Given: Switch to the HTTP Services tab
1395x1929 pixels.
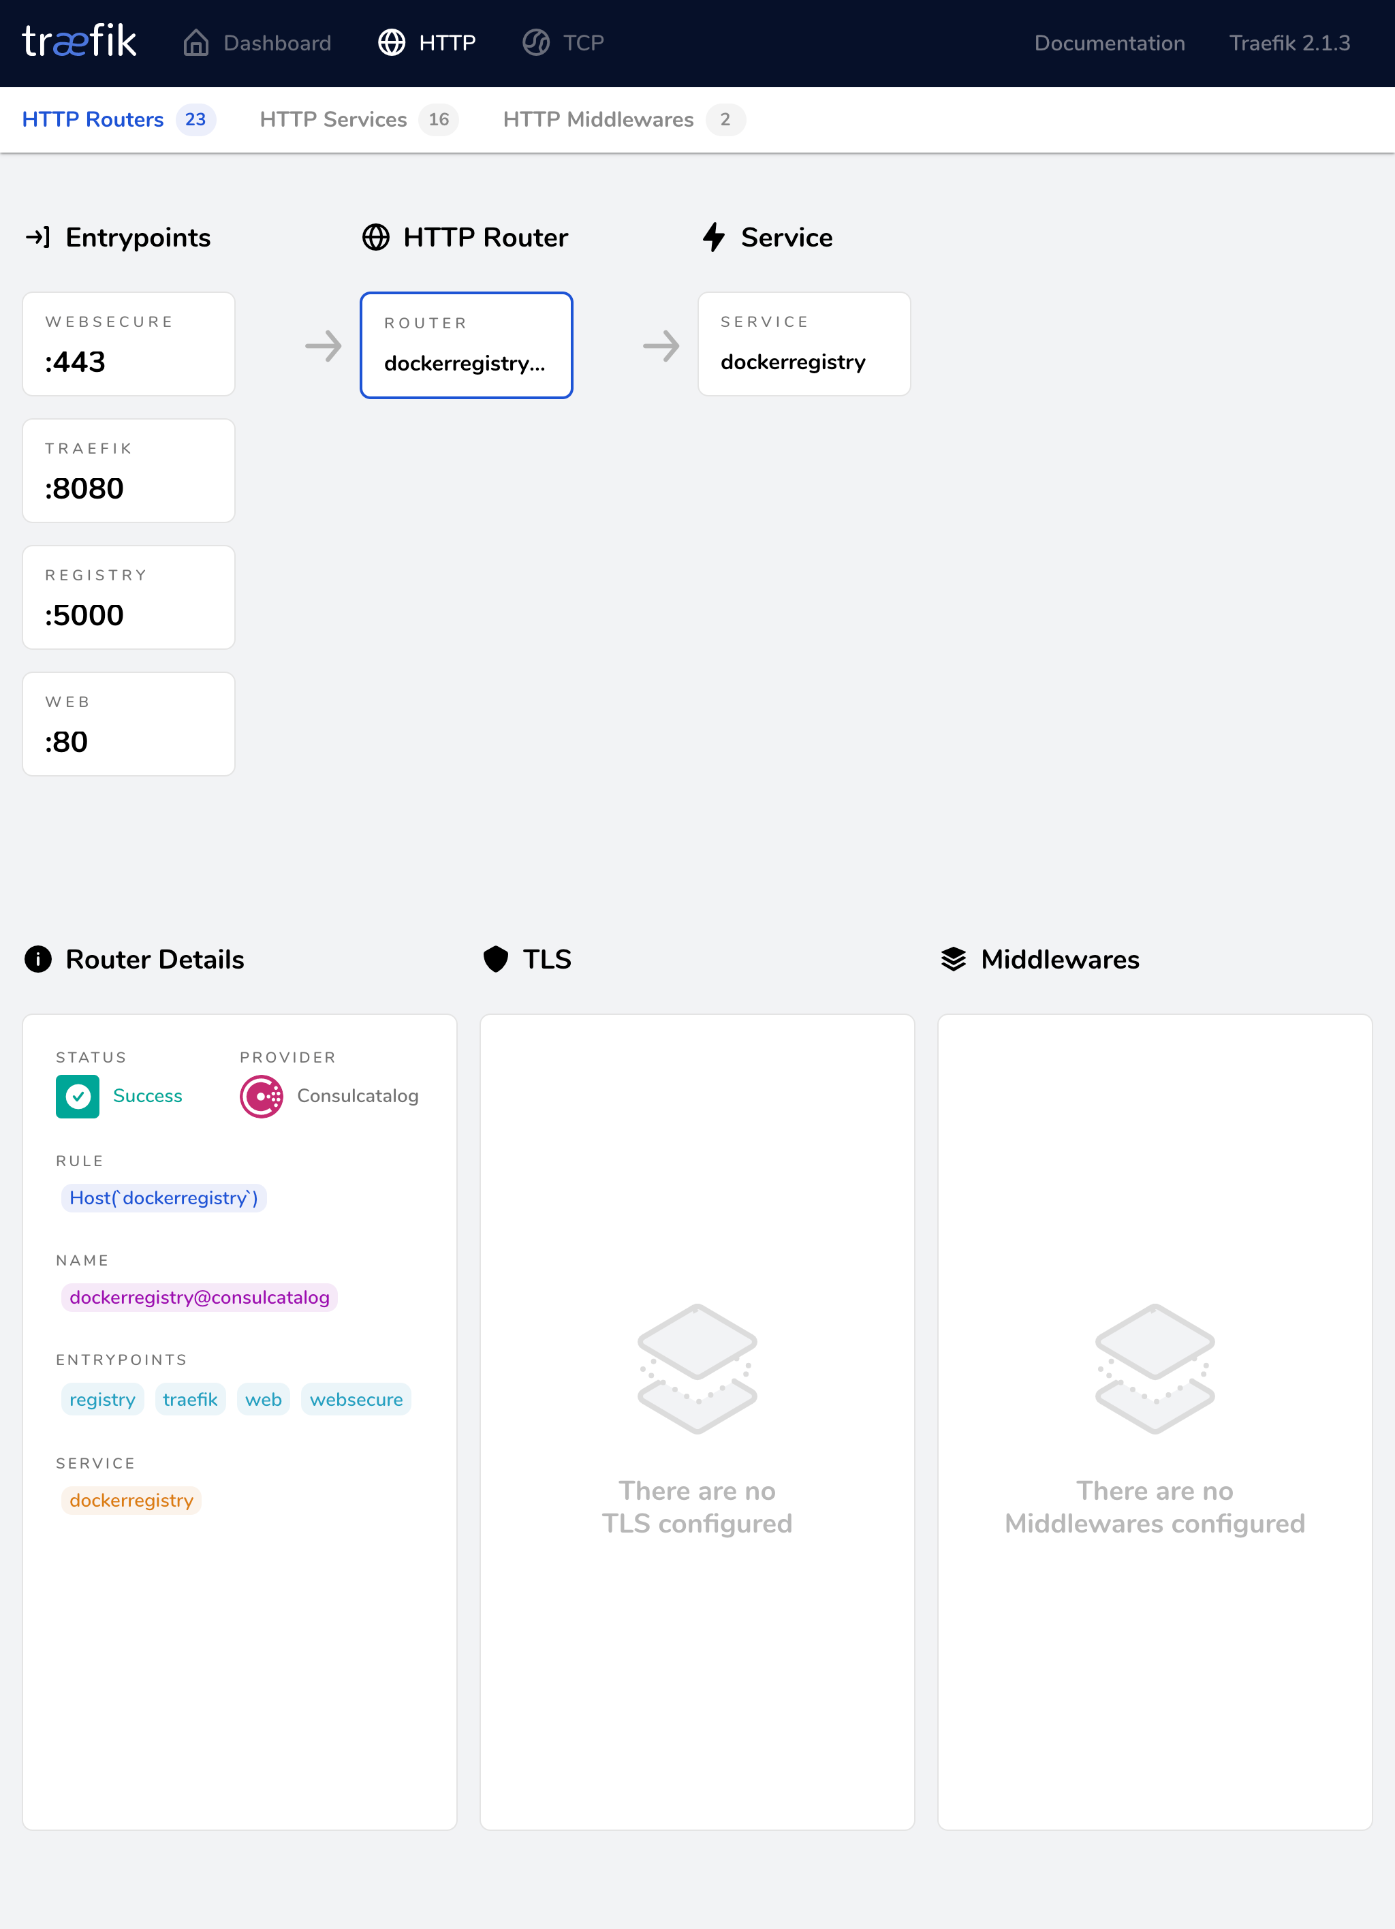Looking at the screenshot, I should (x=359, y=119).
